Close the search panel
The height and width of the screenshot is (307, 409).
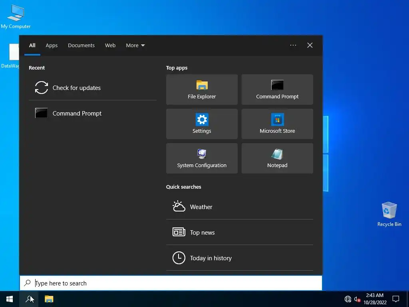310,45
